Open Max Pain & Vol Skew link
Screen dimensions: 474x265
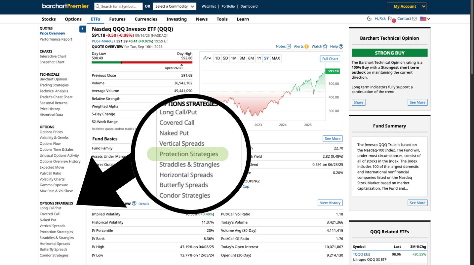coord(56,191)
